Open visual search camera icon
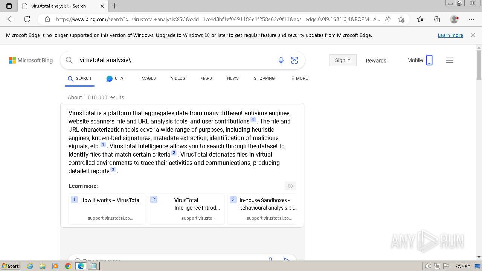482x271 pixels. click(x=294, y=60)
